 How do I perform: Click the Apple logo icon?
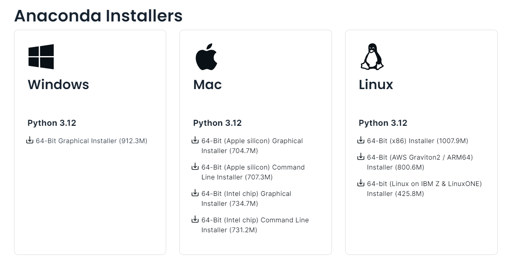tap(206, 57)
